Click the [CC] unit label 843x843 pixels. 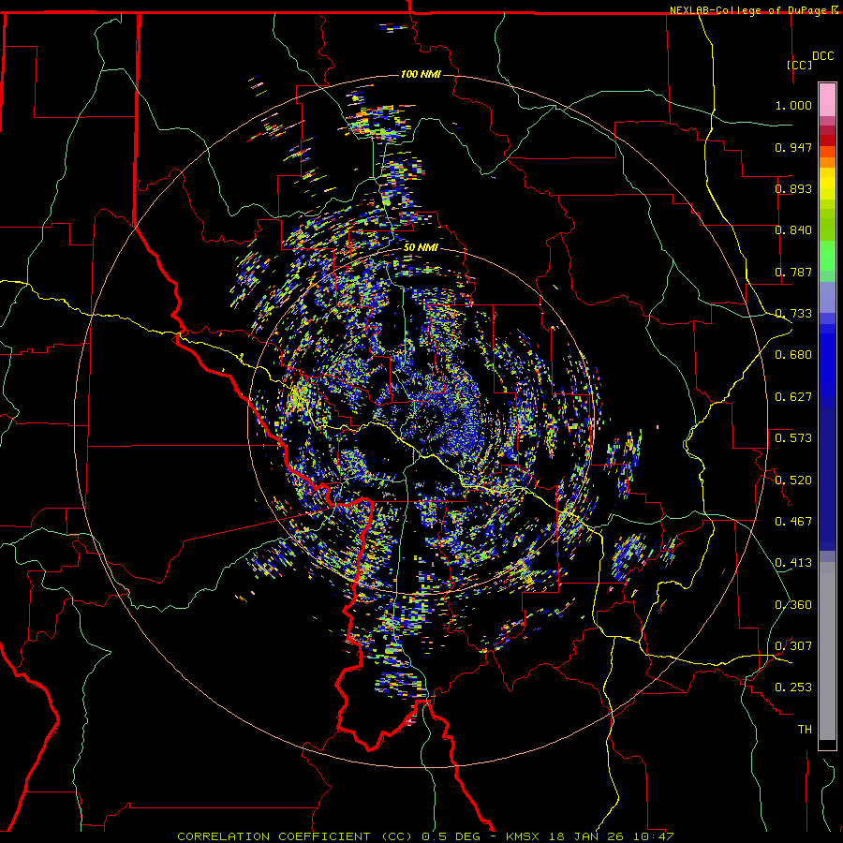pos(799,65)
